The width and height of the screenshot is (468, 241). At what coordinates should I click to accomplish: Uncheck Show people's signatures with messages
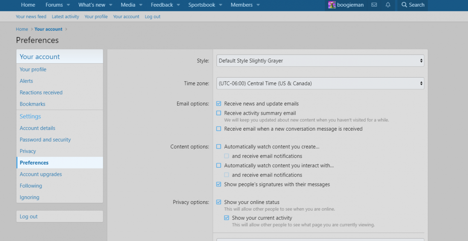click(x=219, y=184)
